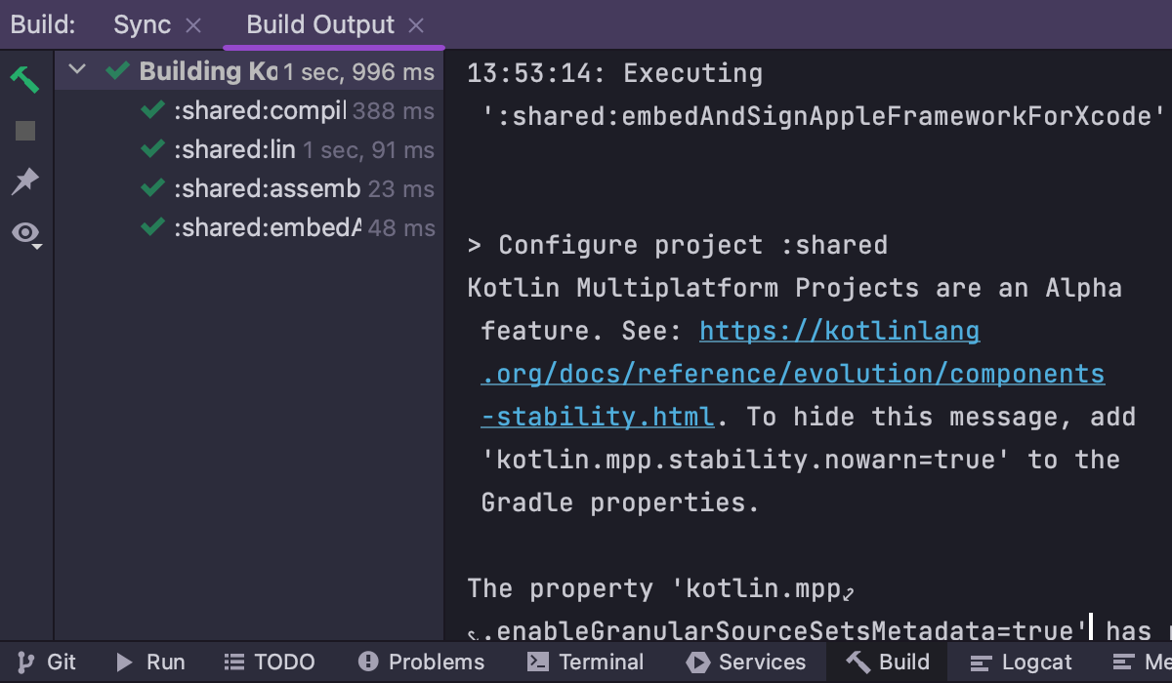
Task: Show the Logcat tool window
Action: [1022, 663]
